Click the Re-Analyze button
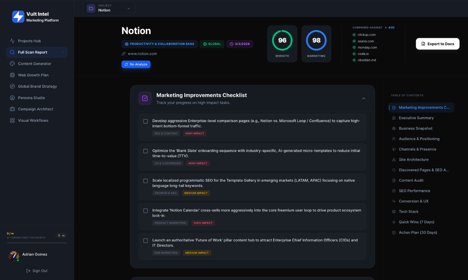The image size is (468, 280). click(x=136, y=64)
